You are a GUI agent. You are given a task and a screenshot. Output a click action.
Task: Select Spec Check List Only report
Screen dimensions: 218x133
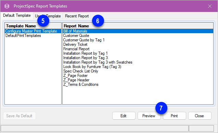[x=138, y=71]
